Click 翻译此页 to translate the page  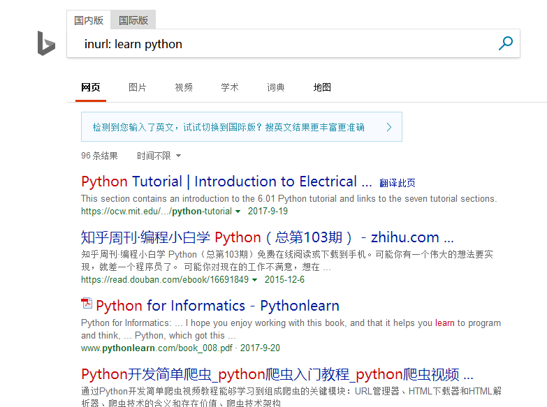pos(398,183)
